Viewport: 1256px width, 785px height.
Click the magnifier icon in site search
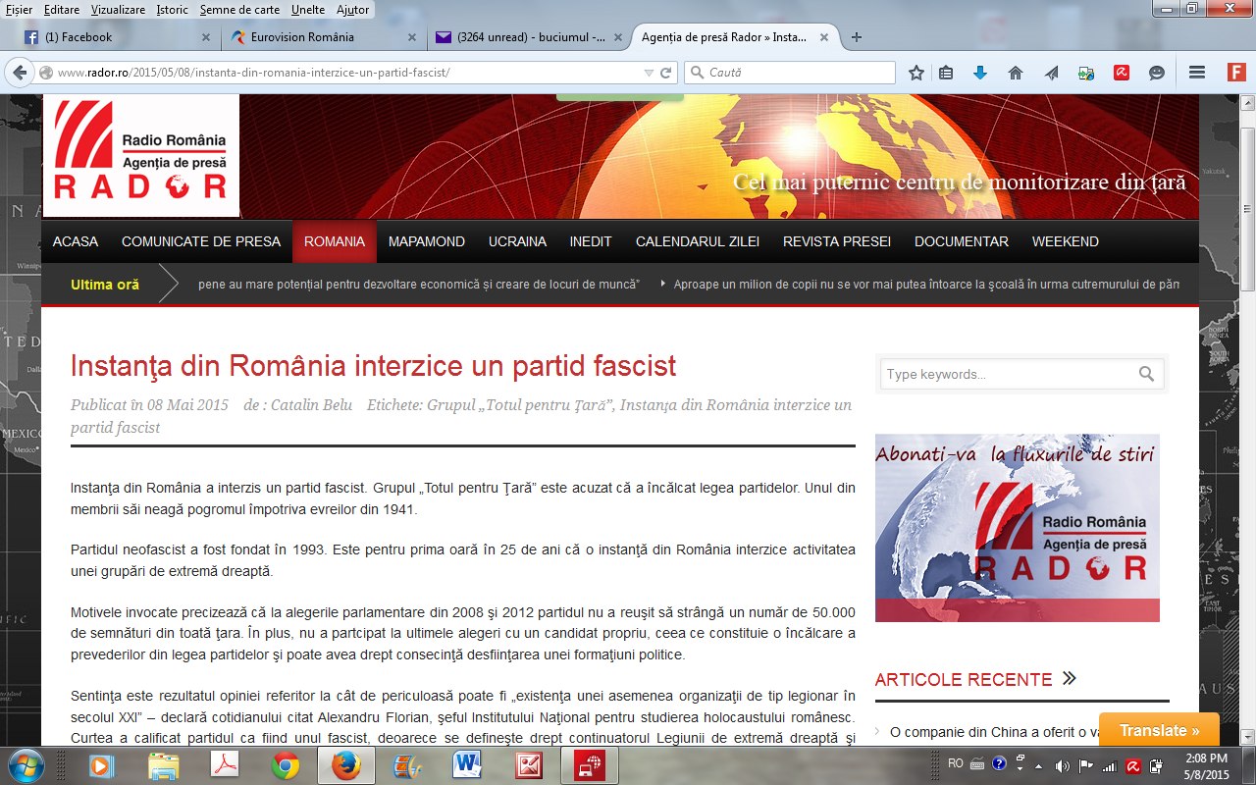pyautogui.click(x=1146, y=374)
